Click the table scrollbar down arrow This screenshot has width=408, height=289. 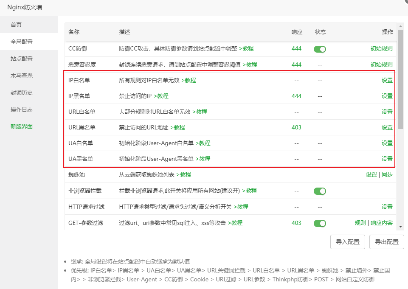point(400,227)
